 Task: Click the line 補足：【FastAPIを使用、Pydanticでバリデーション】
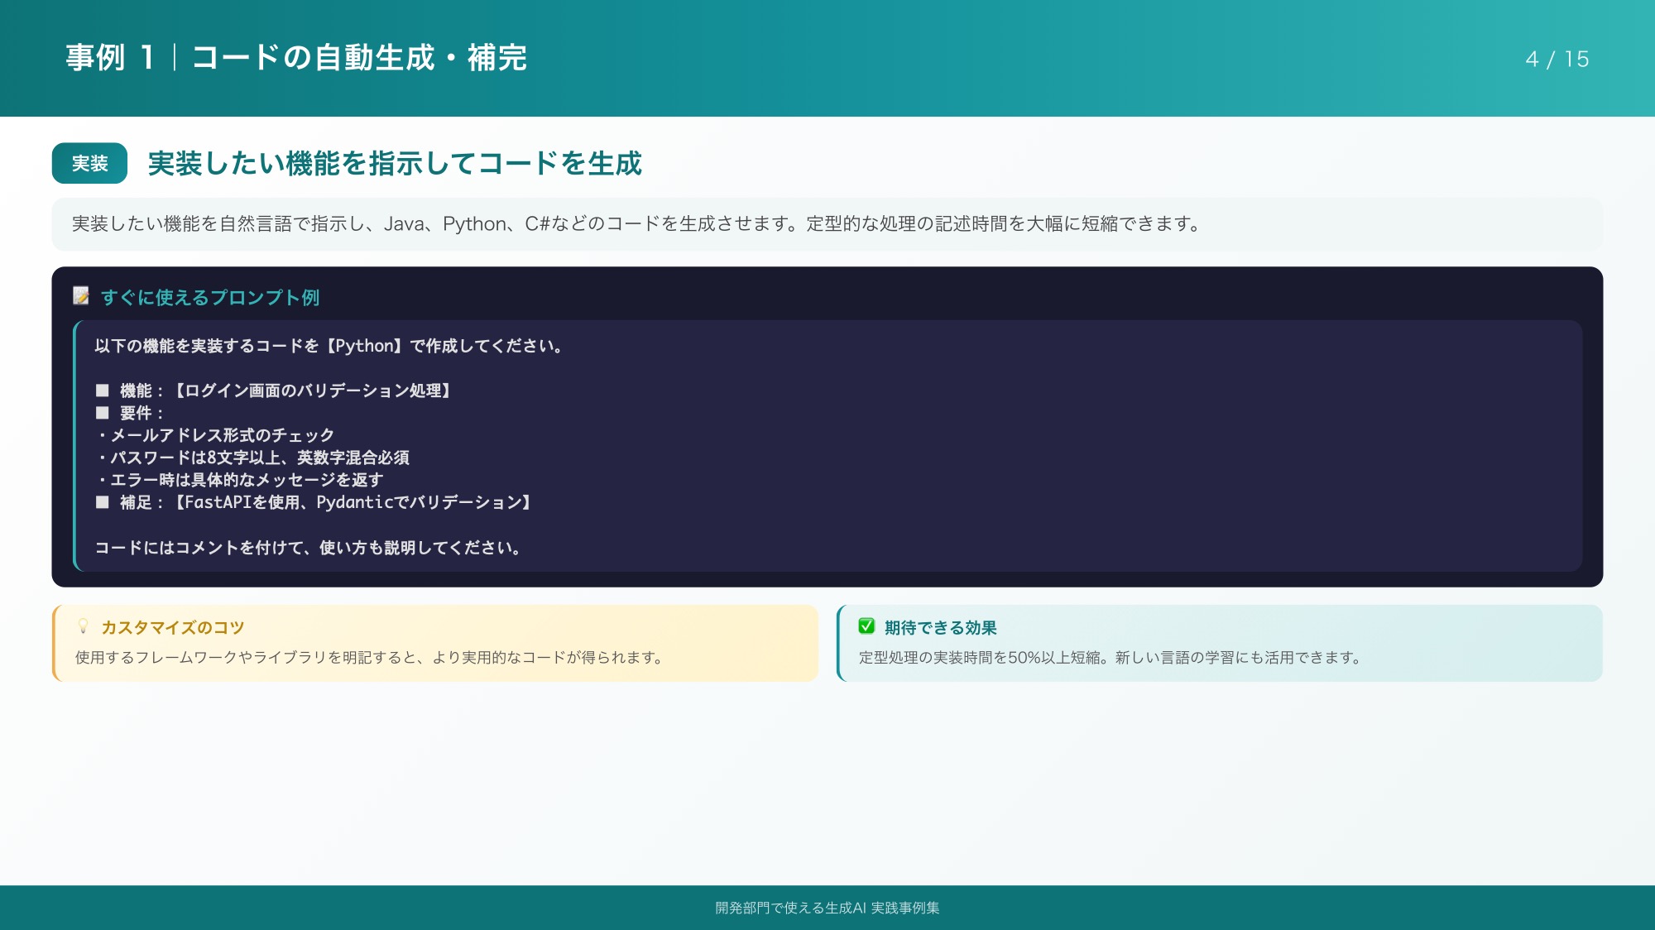(x=314, y=502)
